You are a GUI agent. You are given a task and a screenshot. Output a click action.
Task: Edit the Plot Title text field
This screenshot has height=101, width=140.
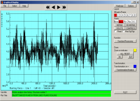pyautogui.click(x=61, y=95)
